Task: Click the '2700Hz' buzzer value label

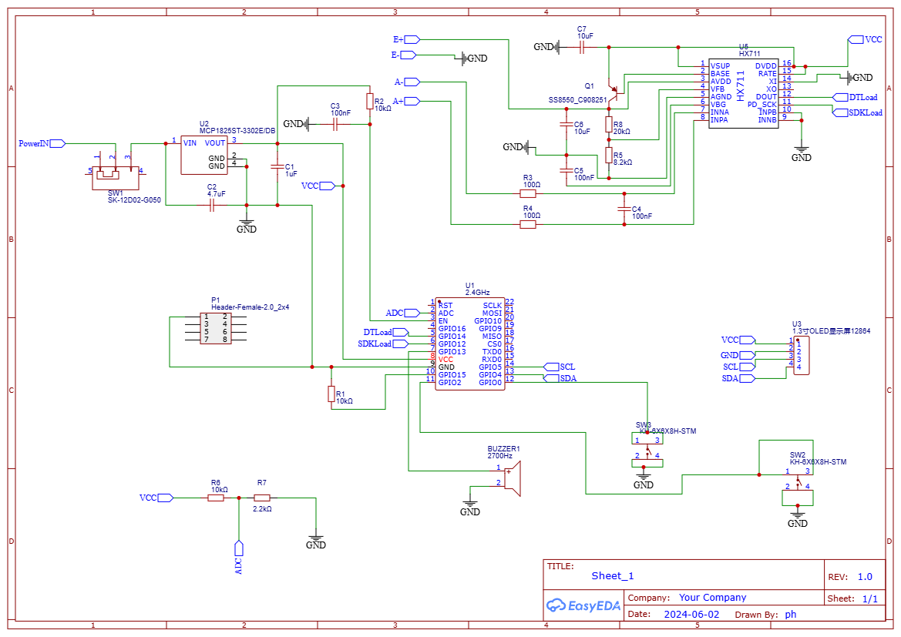Action: [500, 456]
